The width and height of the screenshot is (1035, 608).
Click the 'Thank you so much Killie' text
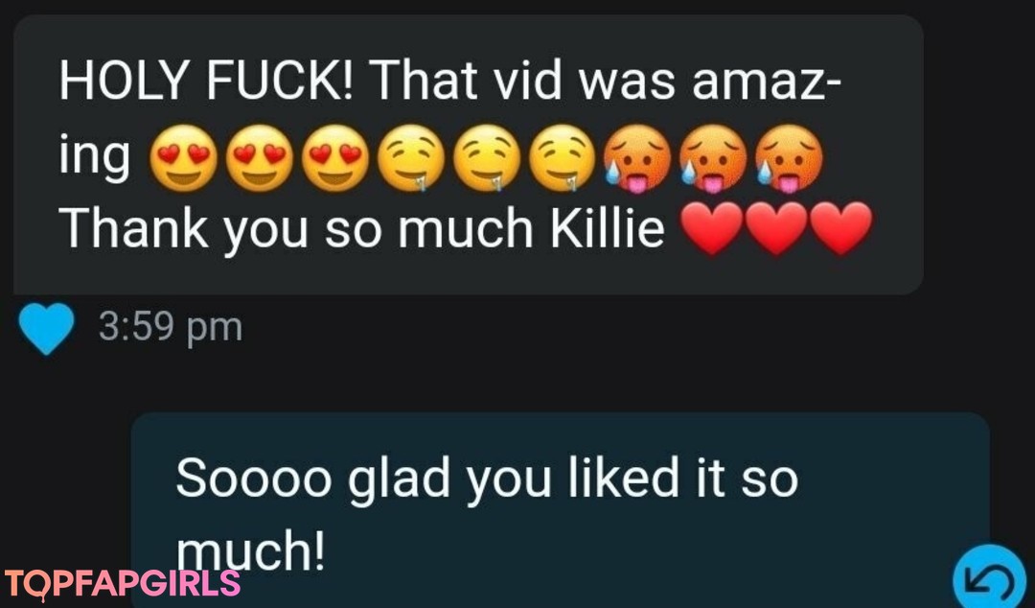pyautogui.click(x=361, y=229)
